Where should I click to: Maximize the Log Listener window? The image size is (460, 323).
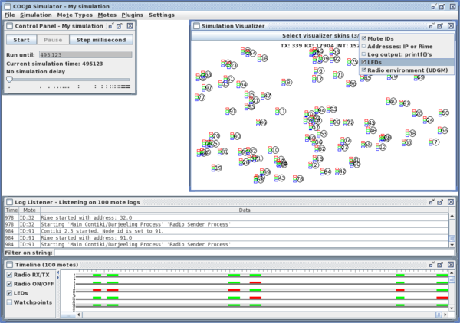(440, 202)
